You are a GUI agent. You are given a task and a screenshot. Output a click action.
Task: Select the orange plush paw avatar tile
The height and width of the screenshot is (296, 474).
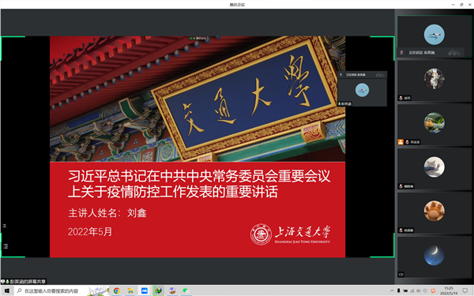click(x=434, y=213)
